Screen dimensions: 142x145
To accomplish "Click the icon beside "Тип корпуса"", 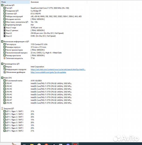I will (x=5, y=44).
